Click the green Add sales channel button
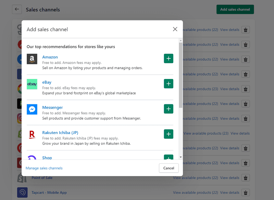 pos(235,10)
